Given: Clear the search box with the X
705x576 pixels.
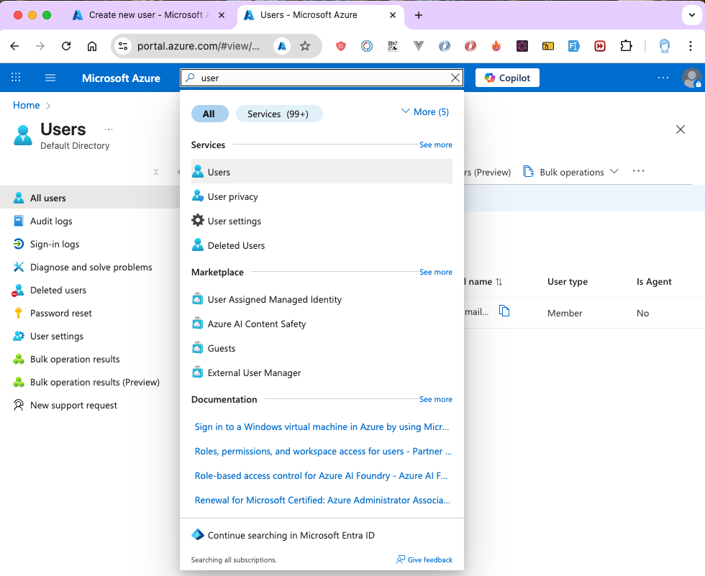Looking at the screenshot, I should pos(455,78).
